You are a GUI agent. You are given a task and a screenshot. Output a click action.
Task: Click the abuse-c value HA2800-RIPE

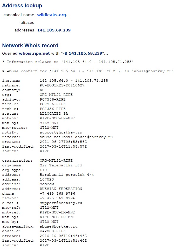coord(53,231)
